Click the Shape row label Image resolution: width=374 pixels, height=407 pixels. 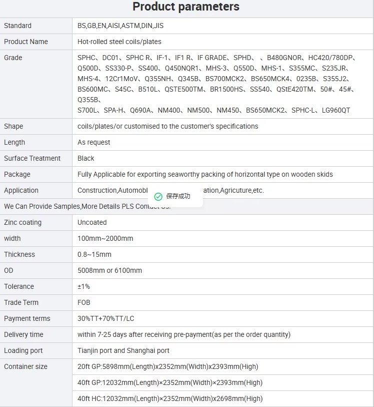[13, 127]
